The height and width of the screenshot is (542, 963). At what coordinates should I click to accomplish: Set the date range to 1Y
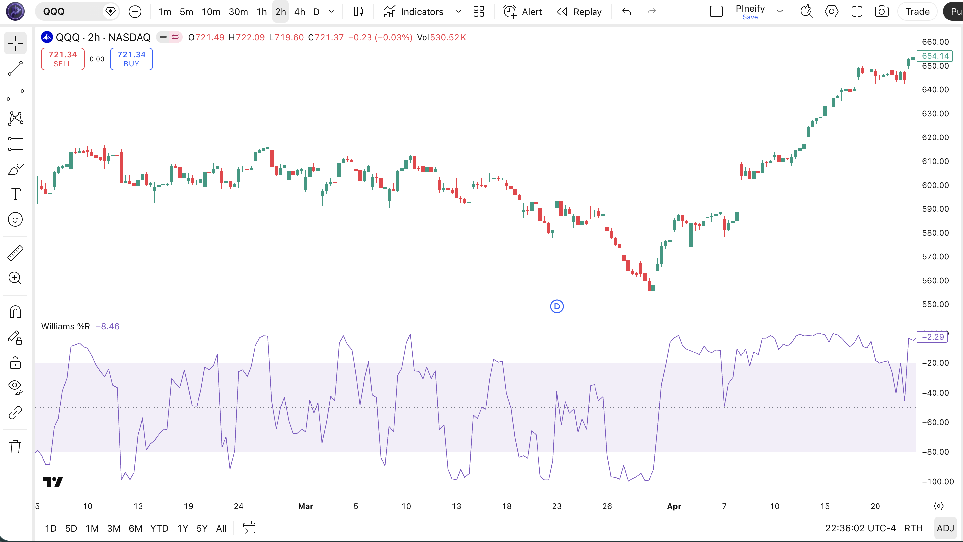click(x=183, y=528)
